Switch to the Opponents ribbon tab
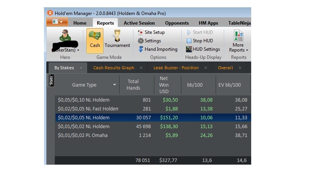 coord(177,23)
